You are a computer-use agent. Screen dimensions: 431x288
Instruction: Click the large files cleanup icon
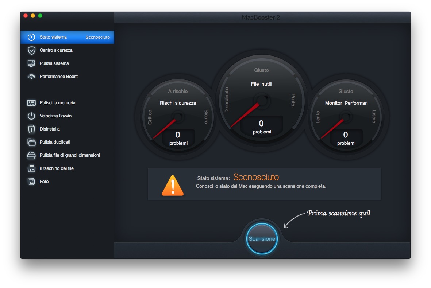click(x=31, y=155)
